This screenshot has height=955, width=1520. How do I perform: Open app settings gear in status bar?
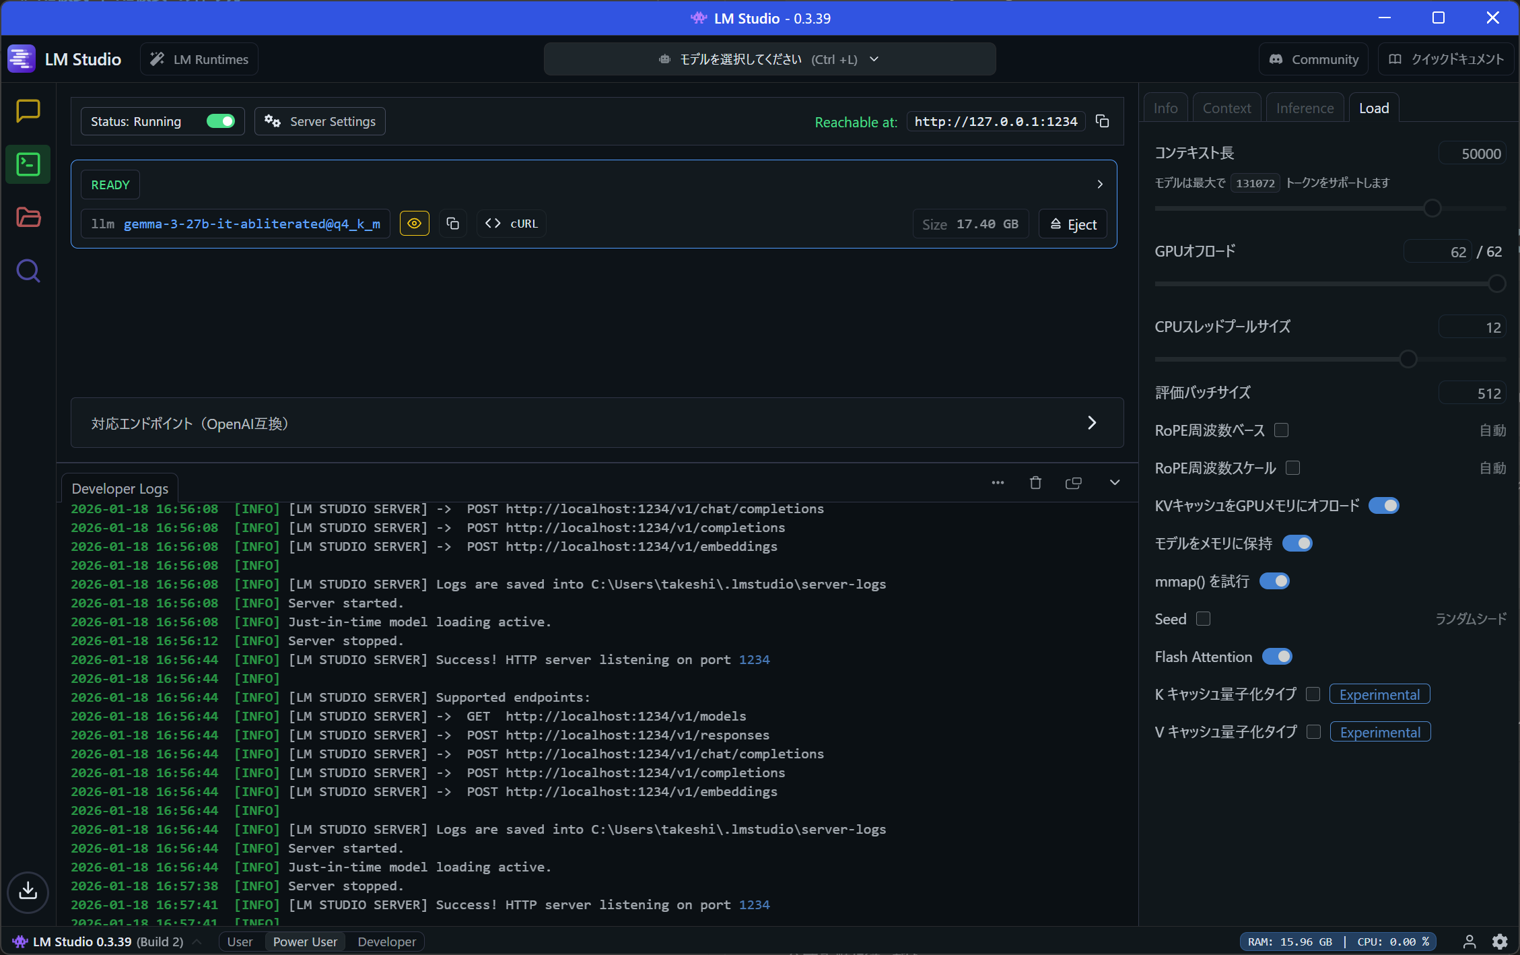click(1500, 942)
